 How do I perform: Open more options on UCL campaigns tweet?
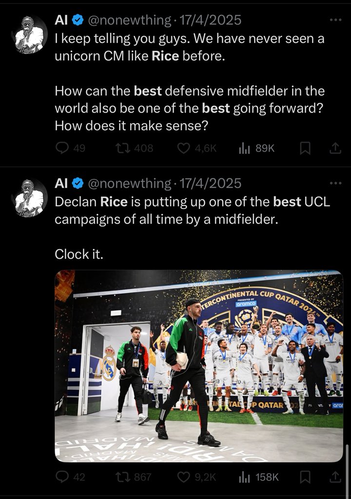(336, 183)
